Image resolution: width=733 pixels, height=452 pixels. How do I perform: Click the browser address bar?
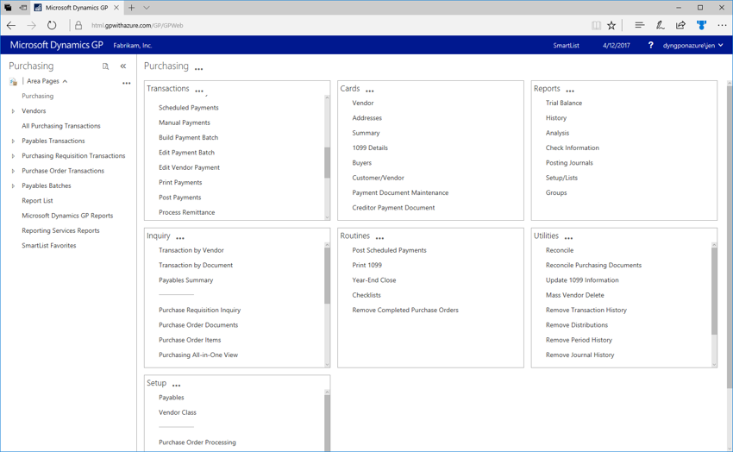pos(327,25)
